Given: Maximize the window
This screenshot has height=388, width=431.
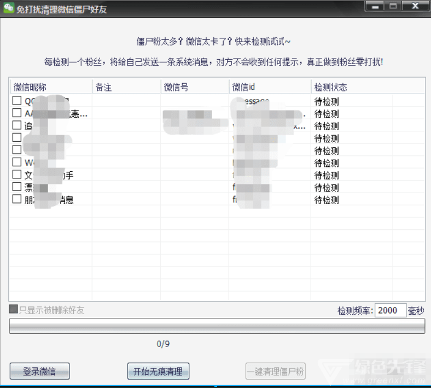Looking at the screenshot, I should (393, 6).
